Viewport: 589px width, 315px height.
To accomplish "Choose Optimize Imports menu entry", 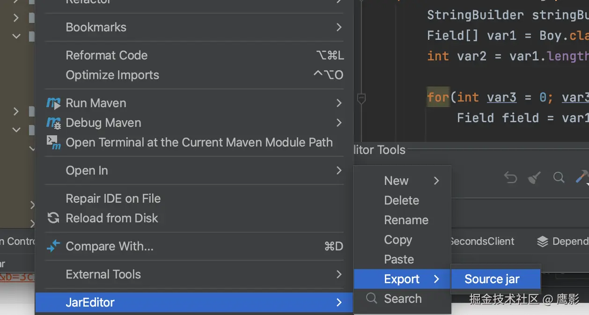I will 112,75.
